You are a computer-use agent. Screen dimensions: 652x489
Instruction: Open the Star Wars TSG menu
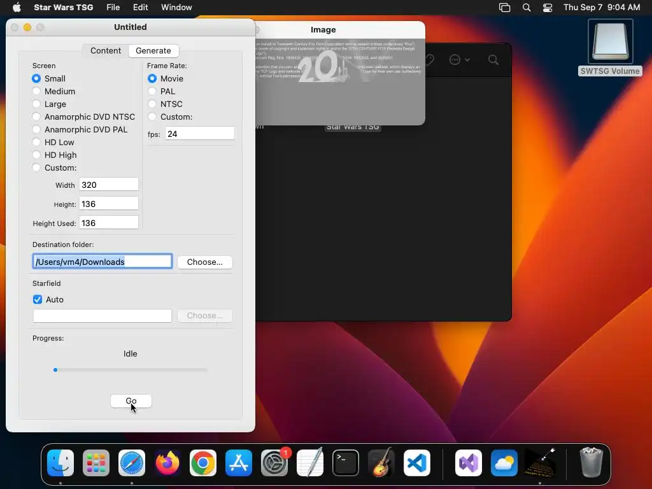tap(63, 8)
